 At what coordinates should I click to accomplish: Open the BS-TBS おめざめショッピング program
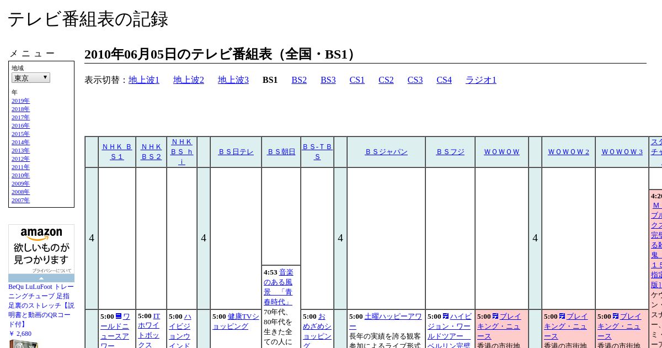[317, 331]
